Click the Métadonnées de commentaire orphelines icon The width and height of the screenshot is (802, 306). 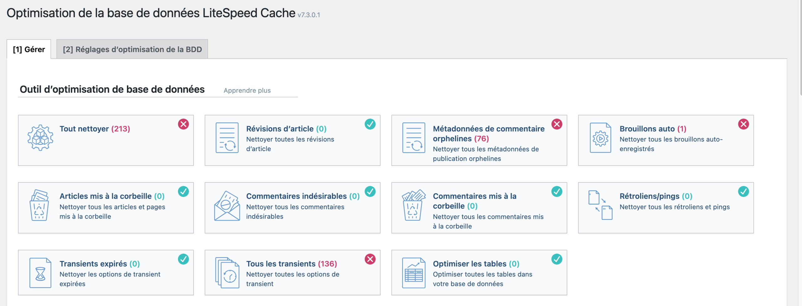pos(414,138)
